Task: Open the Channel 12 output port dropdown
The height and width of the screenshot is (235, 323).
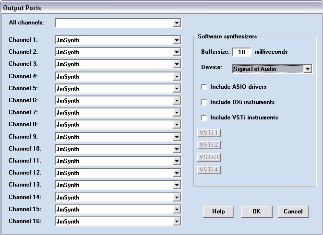Action: pyautogui.click(x=118, y=173)
